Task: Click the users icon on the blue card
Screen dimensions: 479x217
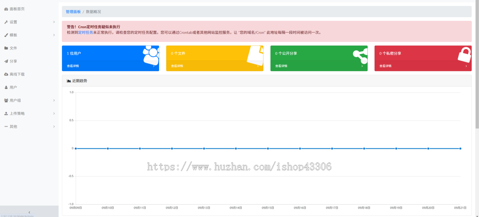Action: (151, 55)
